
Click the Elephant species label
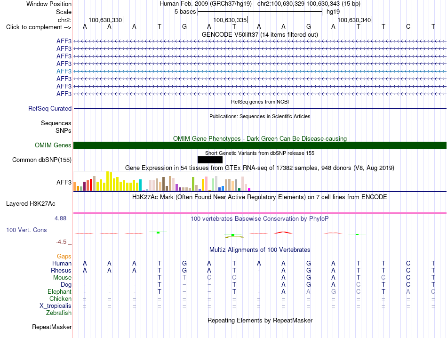60,292
